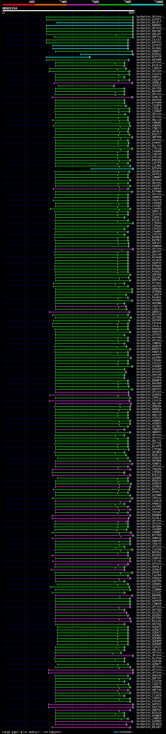Select the UniRef100_B7FFZ5 label

tap(149, 57)
